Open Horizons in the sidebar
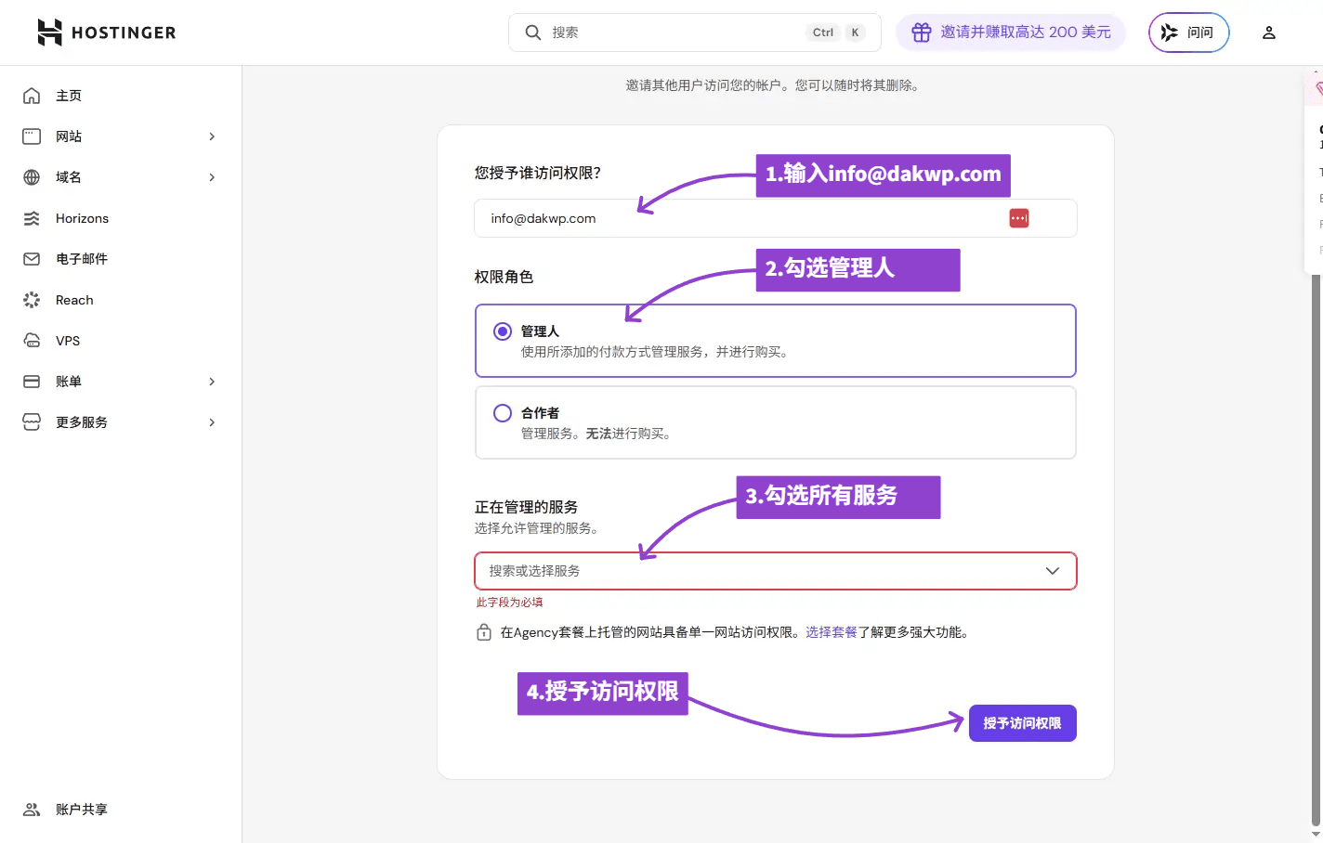 click(x=82, y=218)
